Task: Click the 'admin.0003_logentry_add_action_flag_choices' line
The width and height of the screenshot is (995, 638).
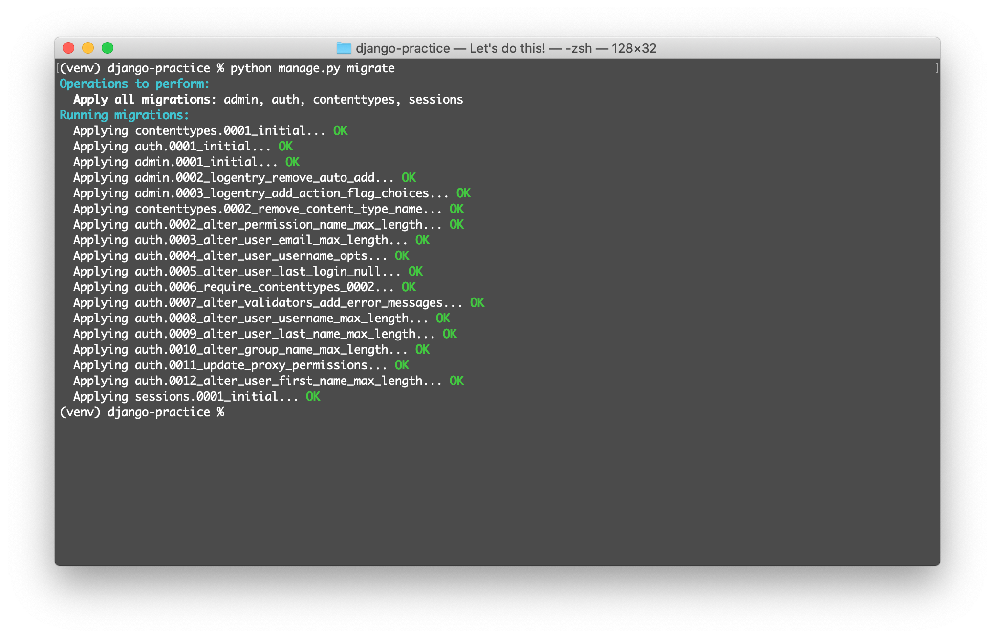Action: point(272,193)
